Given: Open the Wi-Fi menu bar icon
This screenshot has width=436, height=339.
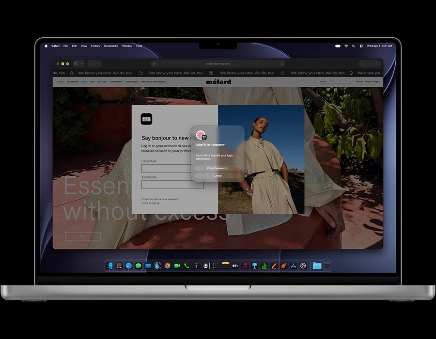Looking at the screenshot, I should point(346,46).
